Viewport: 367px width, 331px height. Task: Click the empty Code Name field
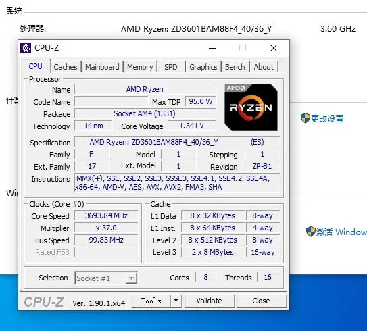(111, 101)
